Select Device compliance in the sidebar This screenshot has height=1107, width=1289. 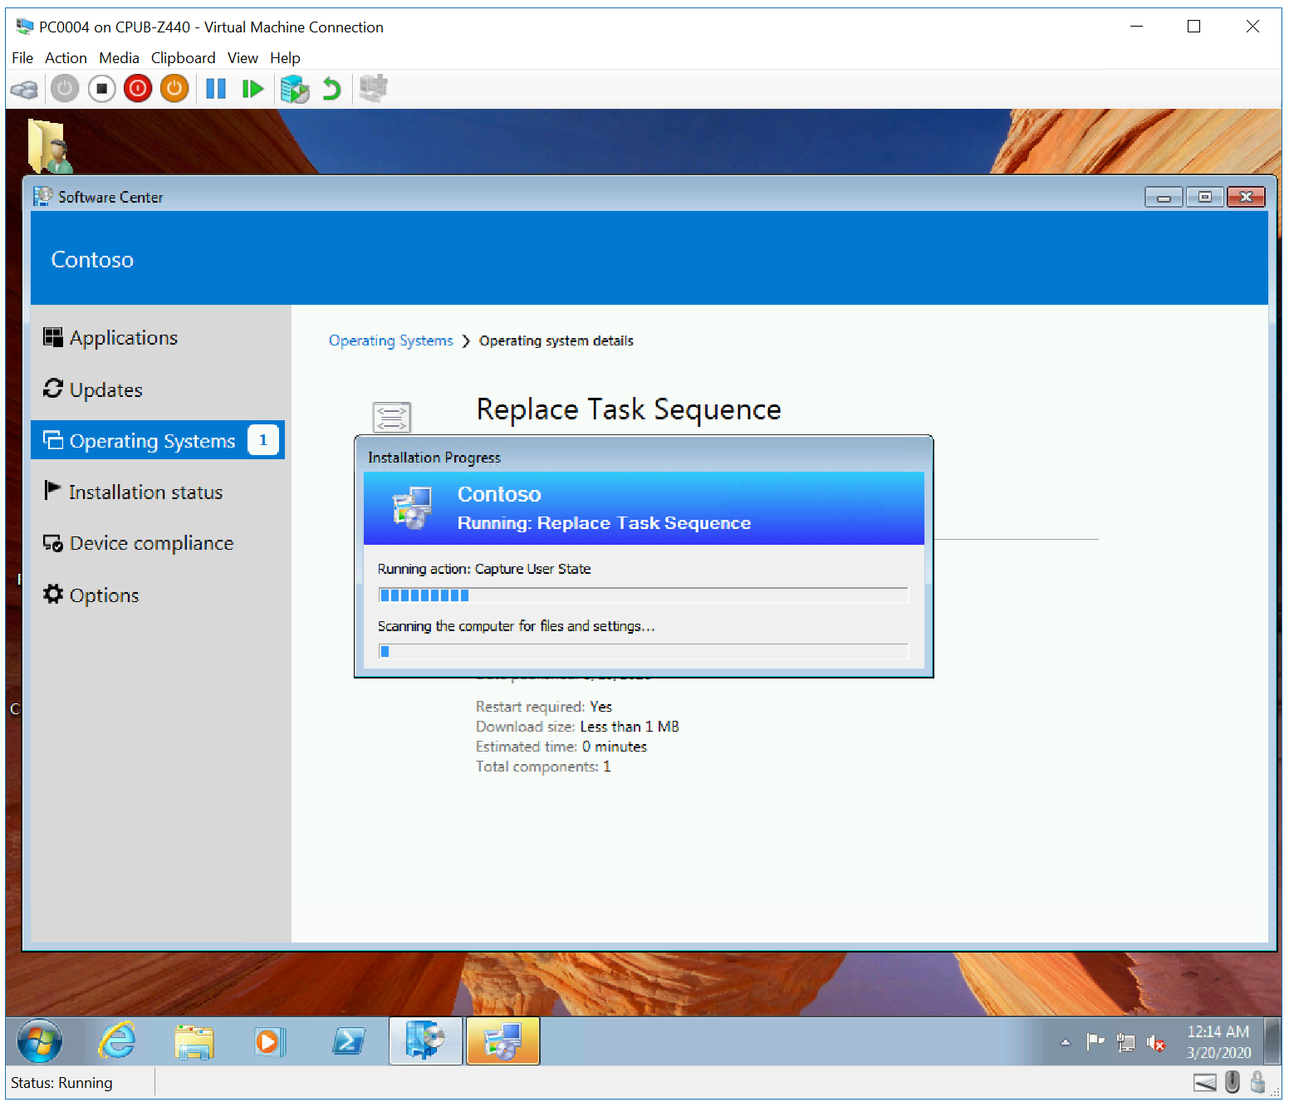coord(151,543)
